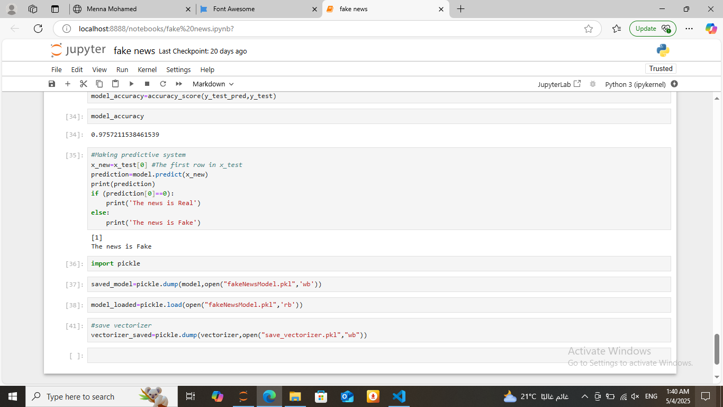Screen dimensions: 723x407
Task: Open the File menu
Action: point(57,69)
